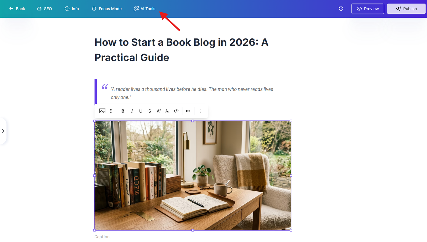
Task: Toggle underline formatting
Action: pyautogui.click(x=141, y=111)
